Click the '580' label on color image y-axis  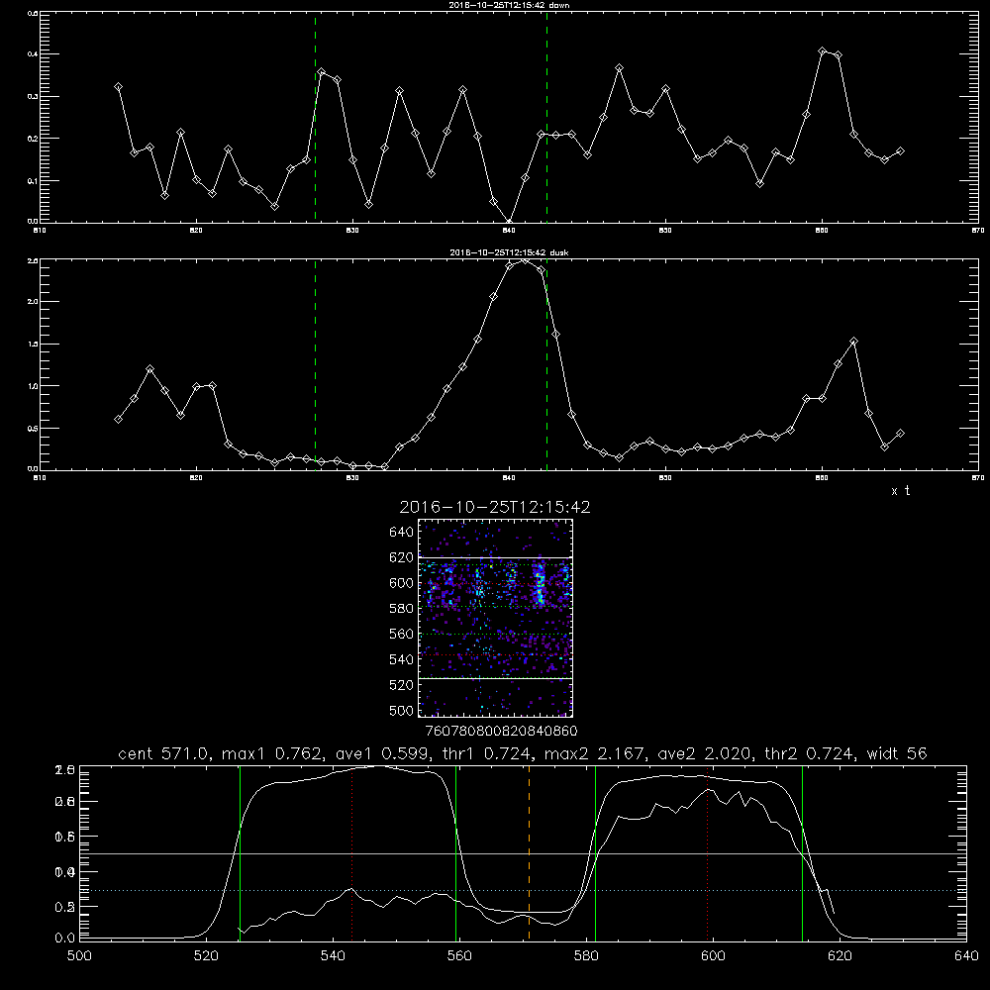point(402,609)
